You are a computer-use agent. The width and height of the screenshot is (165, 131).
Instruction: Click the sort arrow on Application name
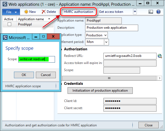click(49, 19)
